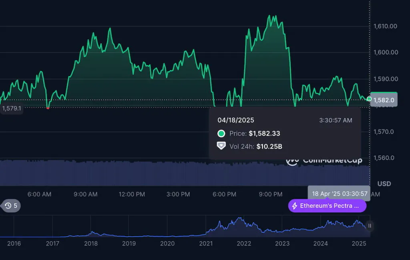The image size is (410, 260).
Task: Click 2019 on the overview timeline
Action: (x=129, y=244)
